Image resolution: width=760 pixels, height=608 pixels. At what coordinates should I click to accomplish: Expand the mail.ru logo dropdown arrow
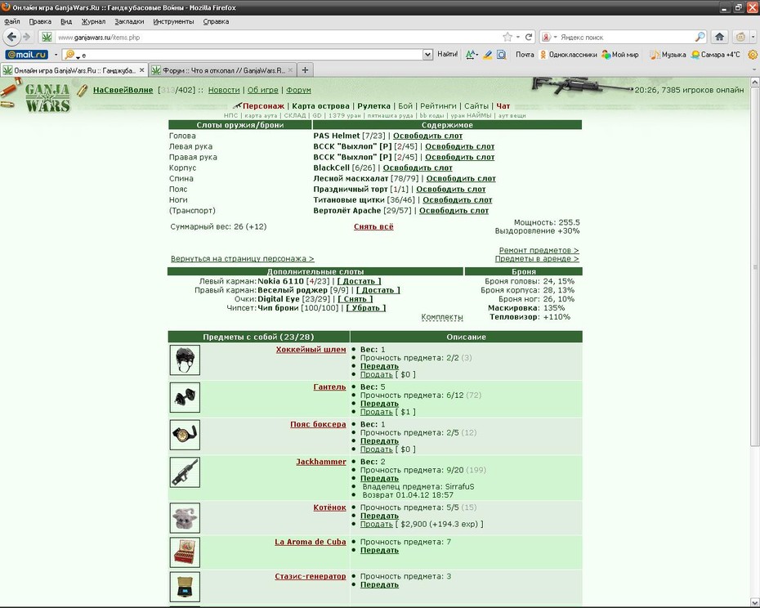click(x=56, y=54)
